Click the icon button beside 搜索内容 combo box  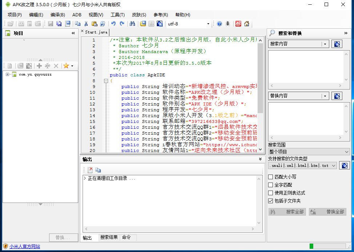[x=337, y=44]
